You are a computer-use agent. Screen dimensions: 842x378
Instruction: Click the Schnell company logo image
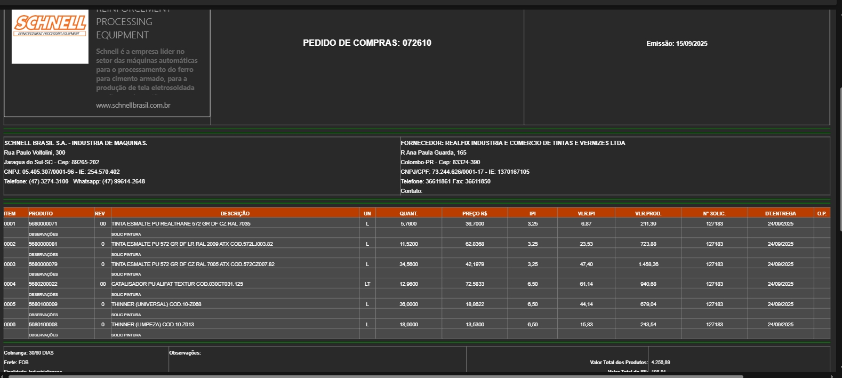[x=50, y=36]
